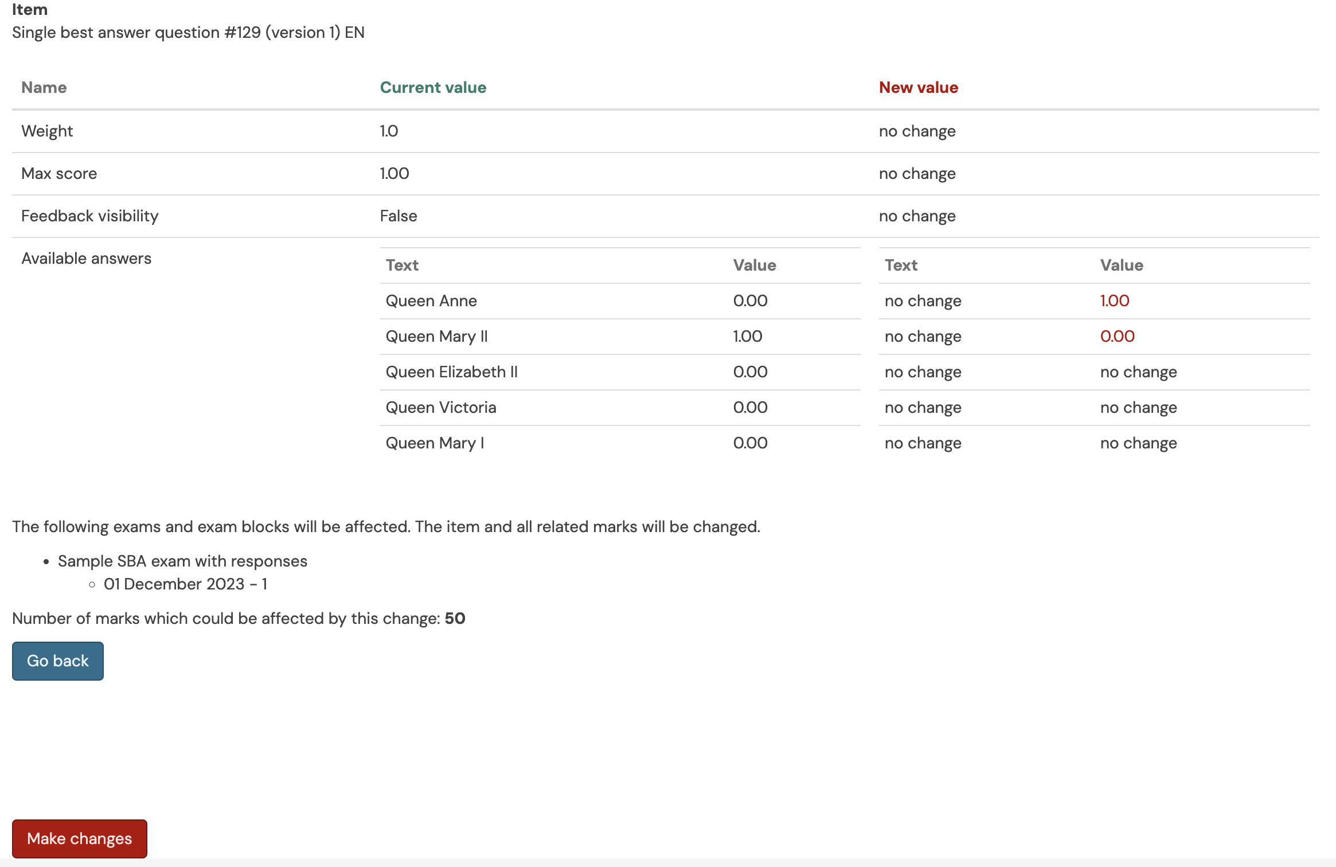1336x867 pixels.
Task: Select the Queen Elizabeth II answer text
Action: click(x=451, y=372)
